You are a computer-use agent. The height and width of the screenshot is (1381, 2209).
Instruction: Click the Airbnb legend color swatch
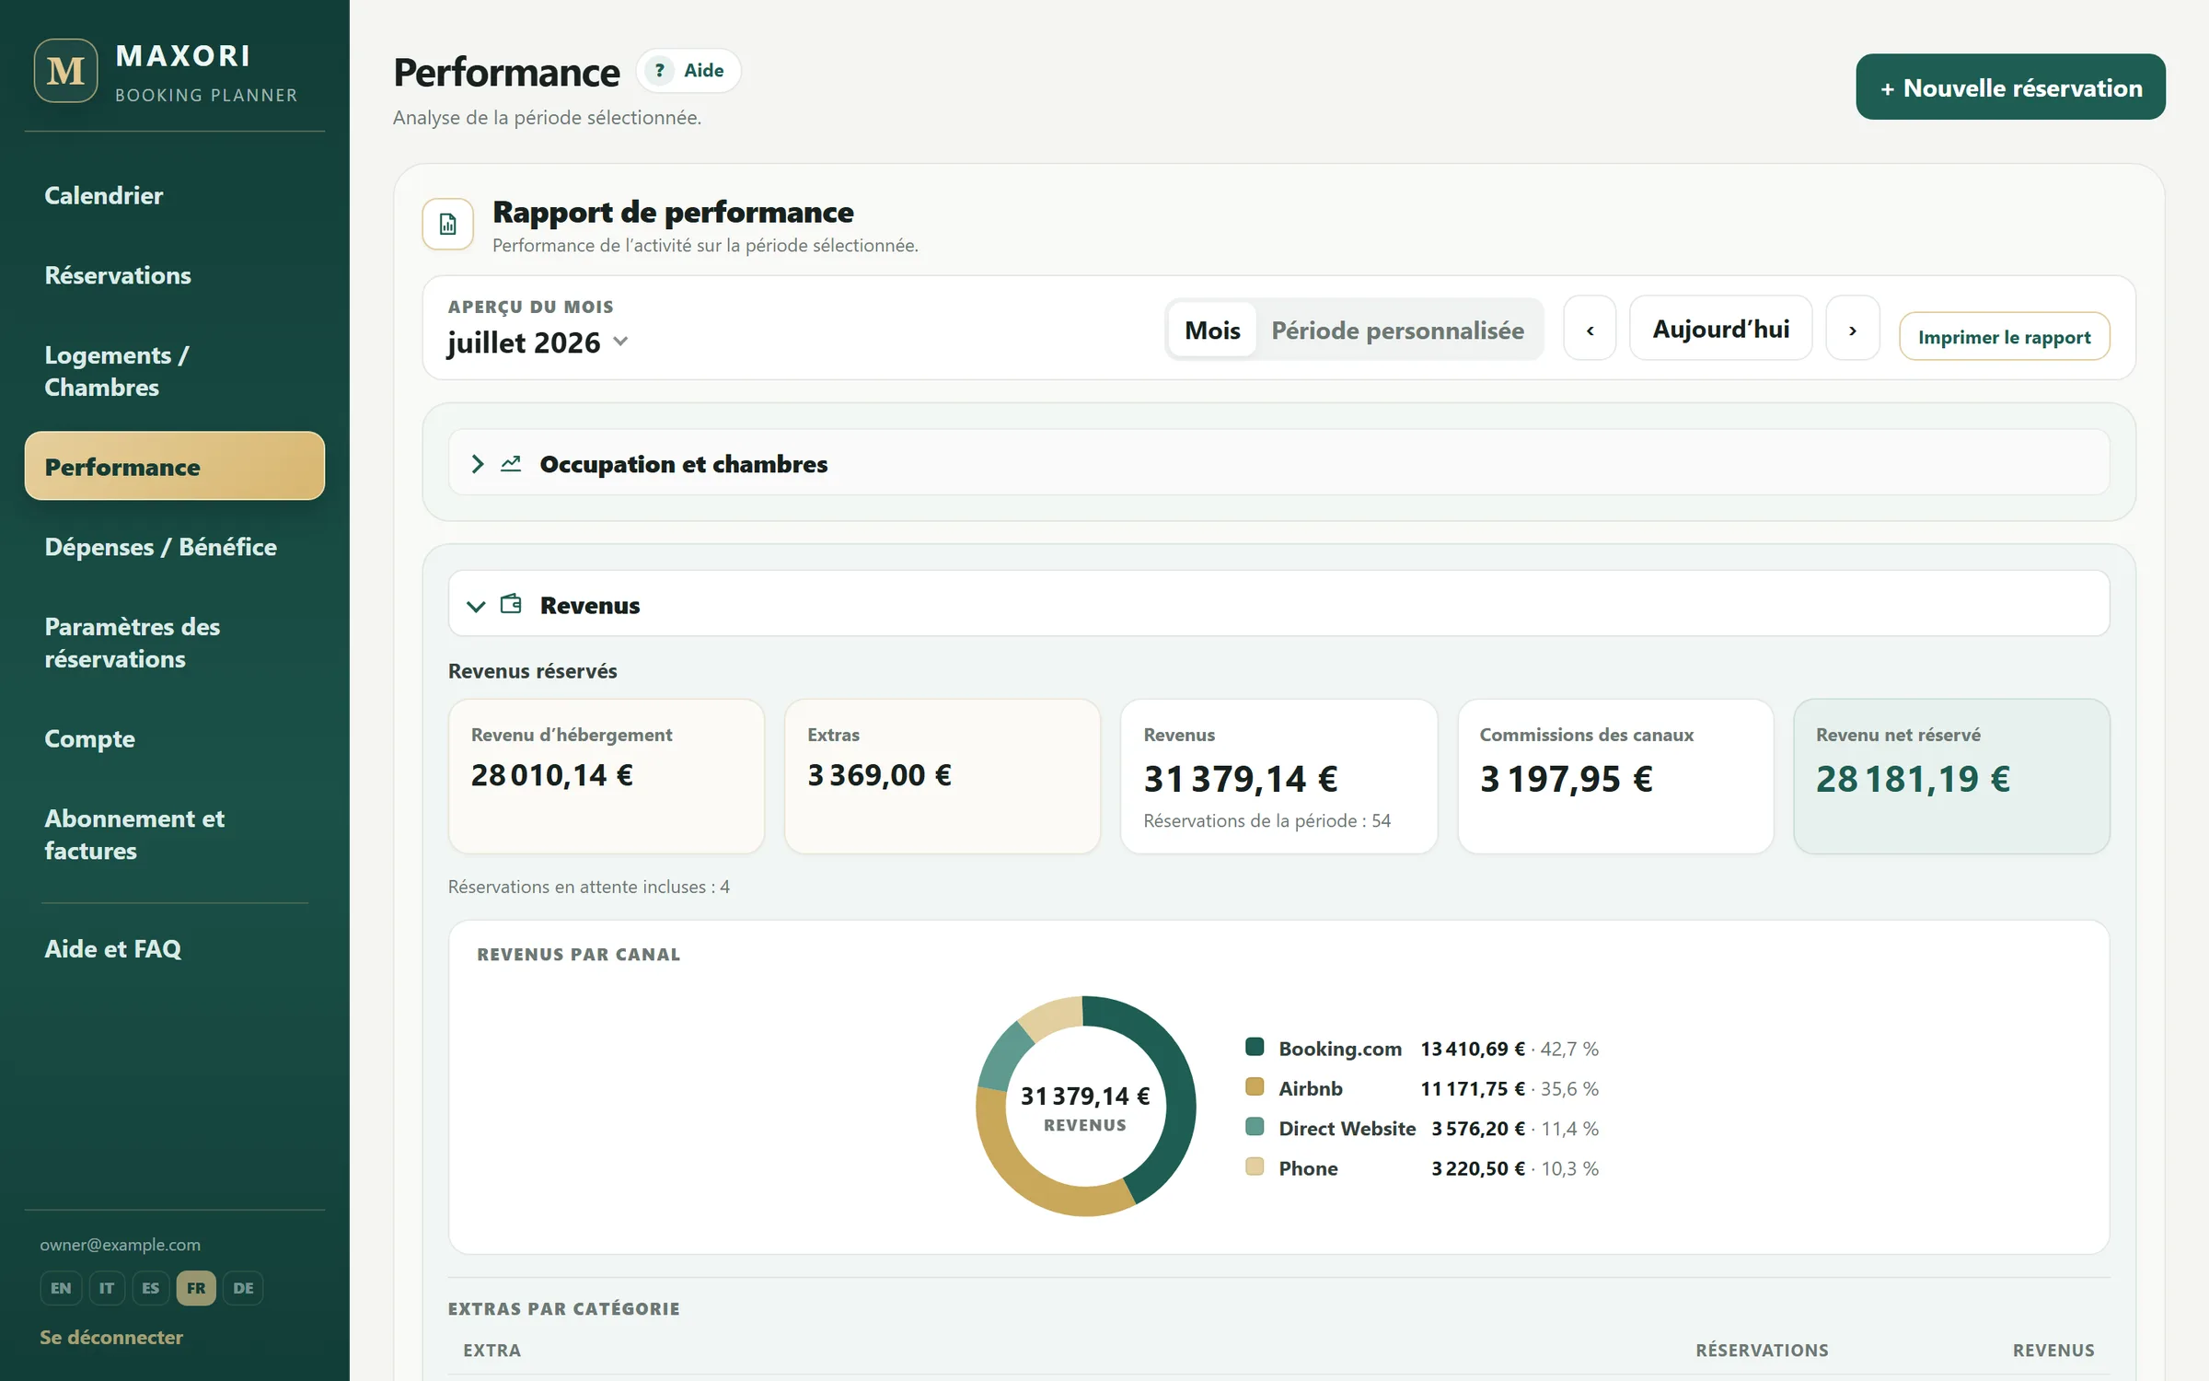point(1255,1086)
